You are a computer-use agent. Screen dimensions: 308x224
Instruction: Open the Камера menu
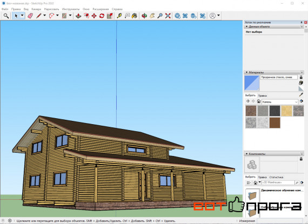point(36,9)
